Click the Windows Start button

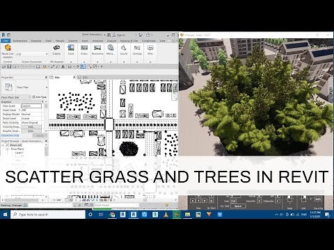coord(5,215)
